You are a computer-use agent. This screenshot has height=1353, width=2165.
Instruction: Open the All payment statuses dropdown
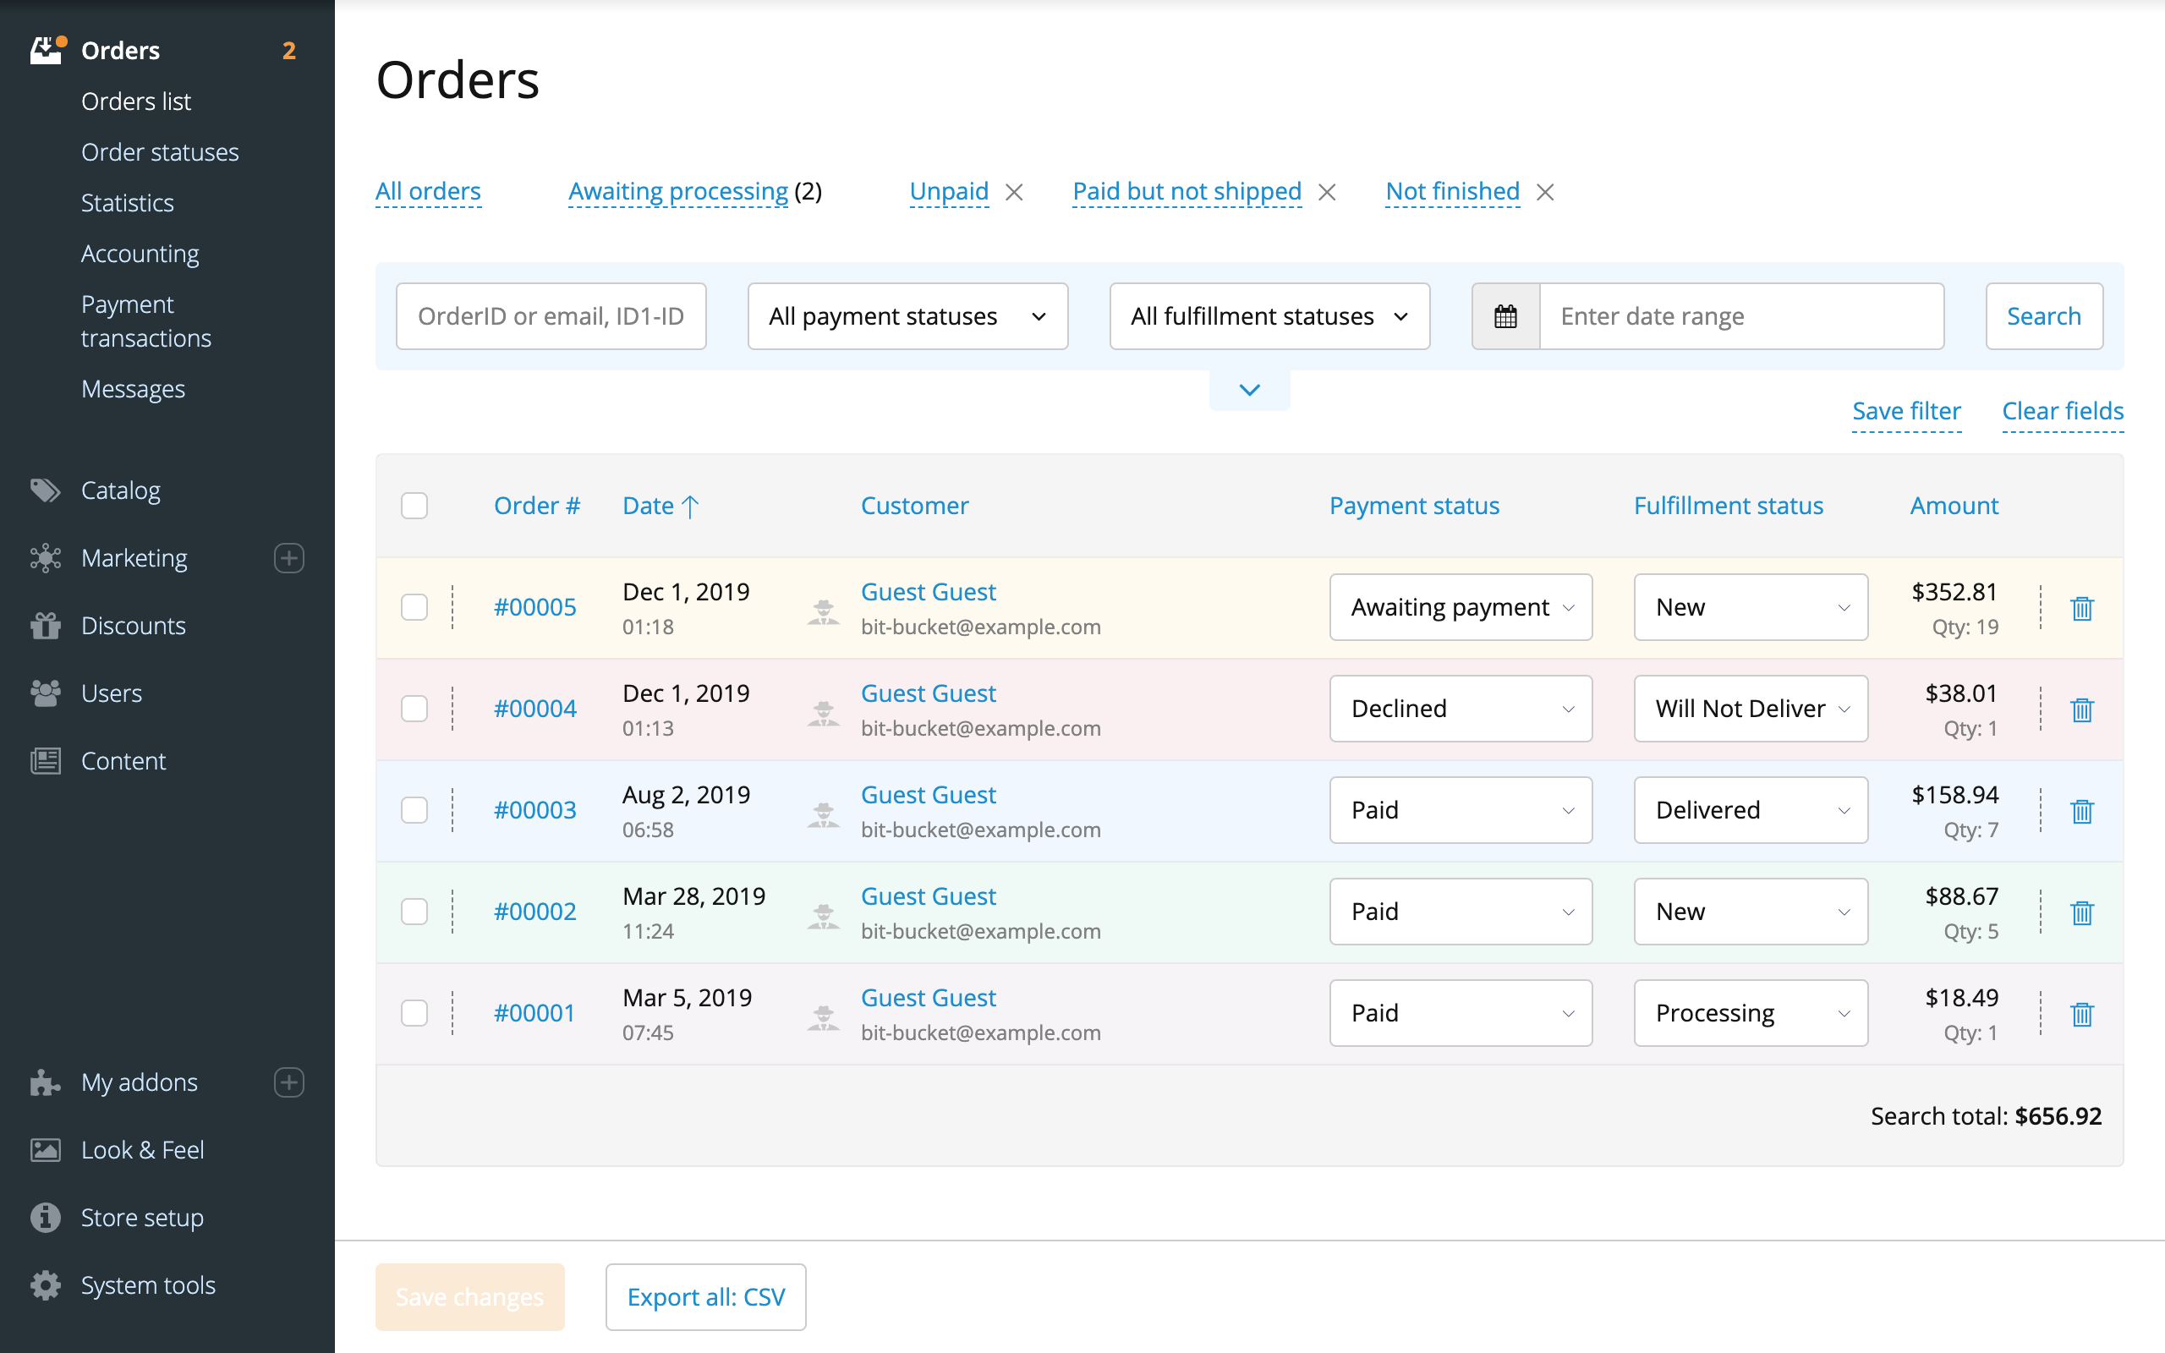click(x=907, y=316)
